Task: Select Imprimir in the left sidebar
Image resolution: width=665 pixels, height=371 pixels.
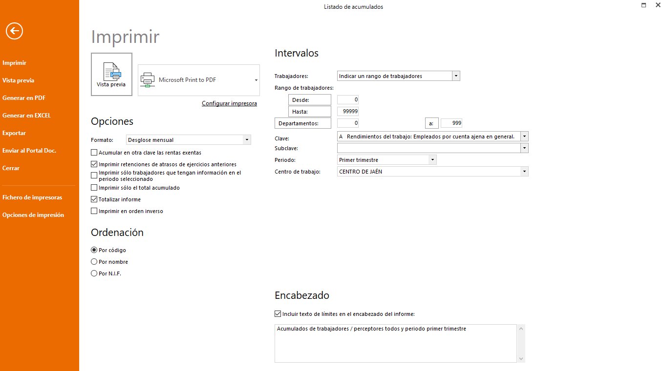Action: click(14, 63)
